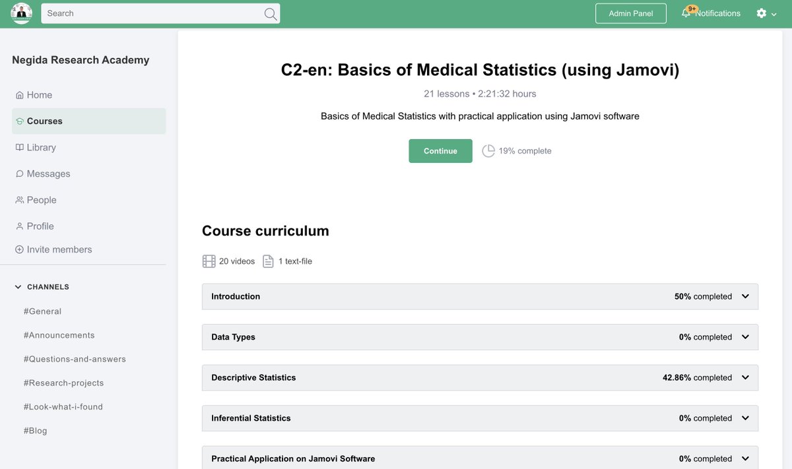Click the 20 videos label
The height and width of the screenshot is (469, 792).
[237, 261]
